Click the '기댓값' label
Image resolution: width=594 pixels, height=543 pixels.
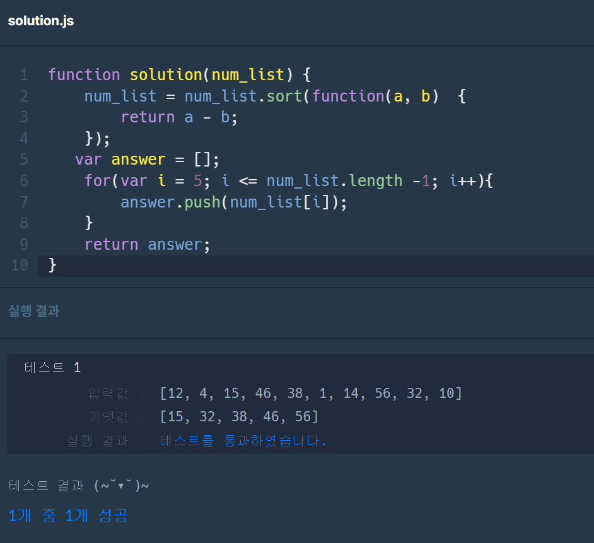tap(108, 417)
